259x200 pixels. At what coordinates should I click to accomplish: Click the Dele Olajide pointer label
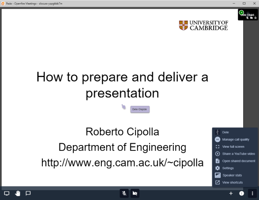pos(140,109)
